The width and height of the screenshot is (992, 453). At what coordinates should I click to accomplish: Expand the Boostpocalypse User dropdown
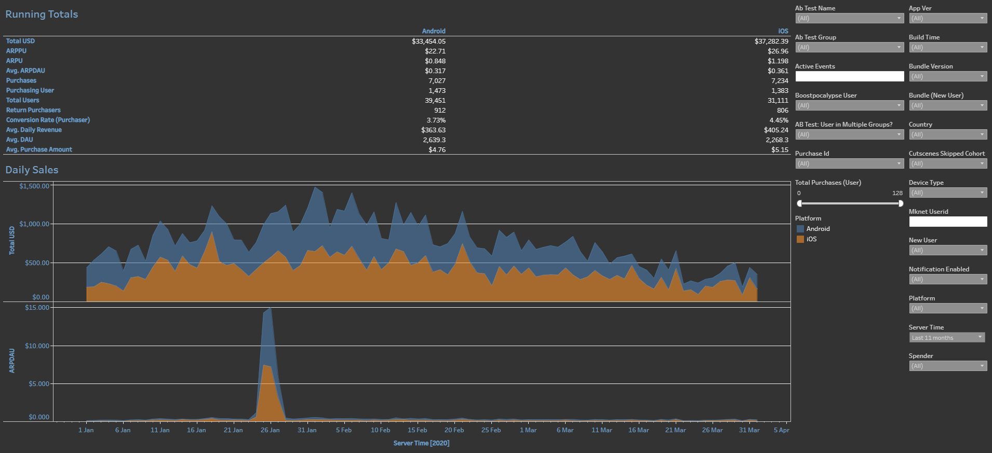(849, 105)
